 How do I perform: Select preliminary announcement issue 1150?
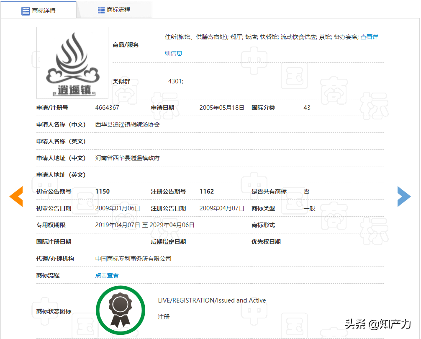point(103,191)
